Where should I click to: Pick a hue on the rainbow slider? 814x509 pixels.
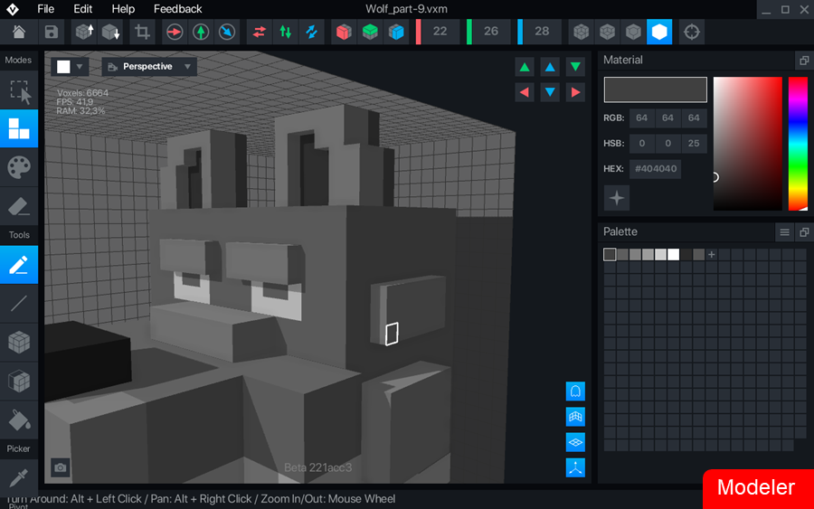click(798, 143)
